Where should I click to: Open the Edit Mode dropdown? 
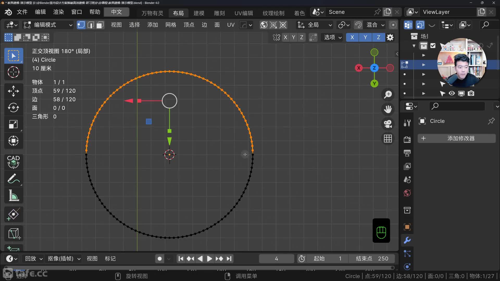point(48,25)
